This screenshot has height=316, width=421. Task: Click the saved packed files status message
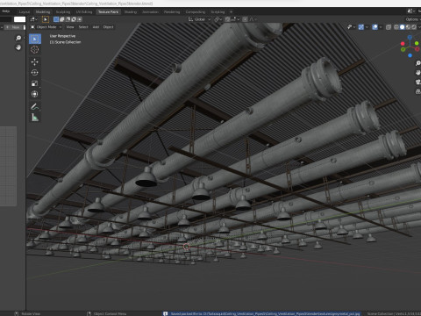(265, 313)
